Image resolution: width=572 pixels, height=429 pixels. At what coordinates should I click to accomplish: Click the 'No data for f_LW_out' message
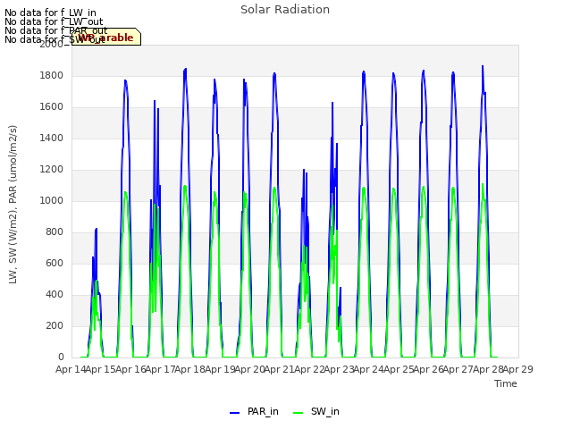click(54, 21)
